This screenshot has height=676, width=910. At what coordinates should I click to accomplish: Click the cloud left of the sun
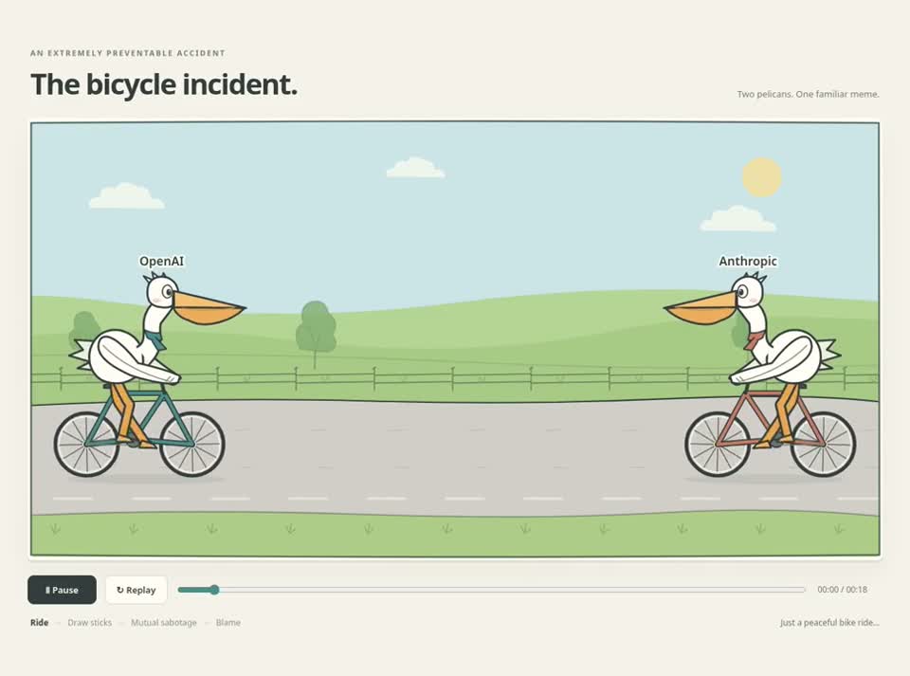(415, 168)
